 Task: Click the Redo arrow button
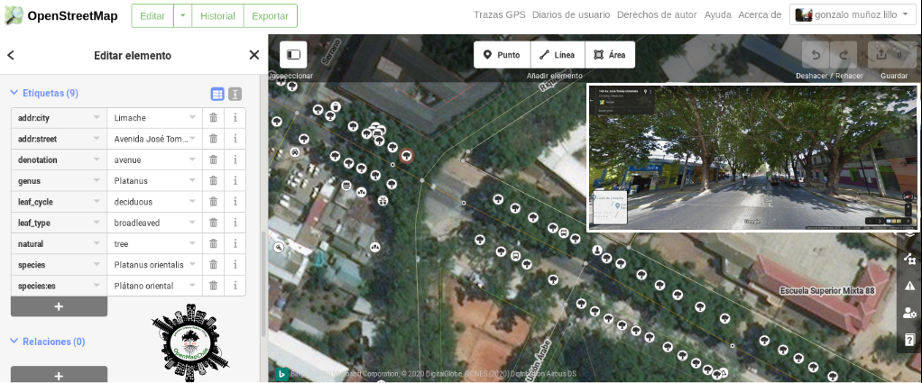pos(844,55)
